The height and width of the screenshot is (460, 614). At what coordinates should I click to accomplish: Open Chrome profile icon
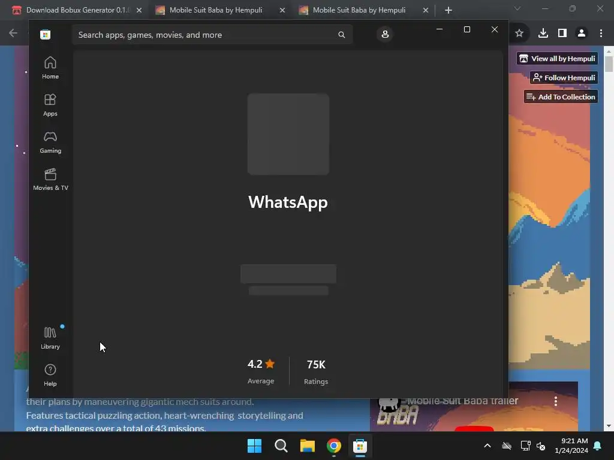pyautogui.click(x=582, y=34)
